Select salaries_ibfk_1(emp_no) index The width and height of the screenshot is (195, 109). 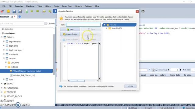tap(24, 75)
